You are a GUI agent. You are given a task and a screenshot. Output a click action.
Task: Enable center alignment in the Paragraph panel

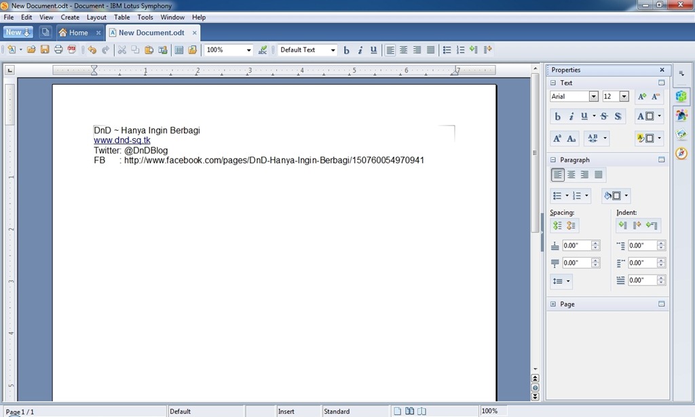click(571, 175)
